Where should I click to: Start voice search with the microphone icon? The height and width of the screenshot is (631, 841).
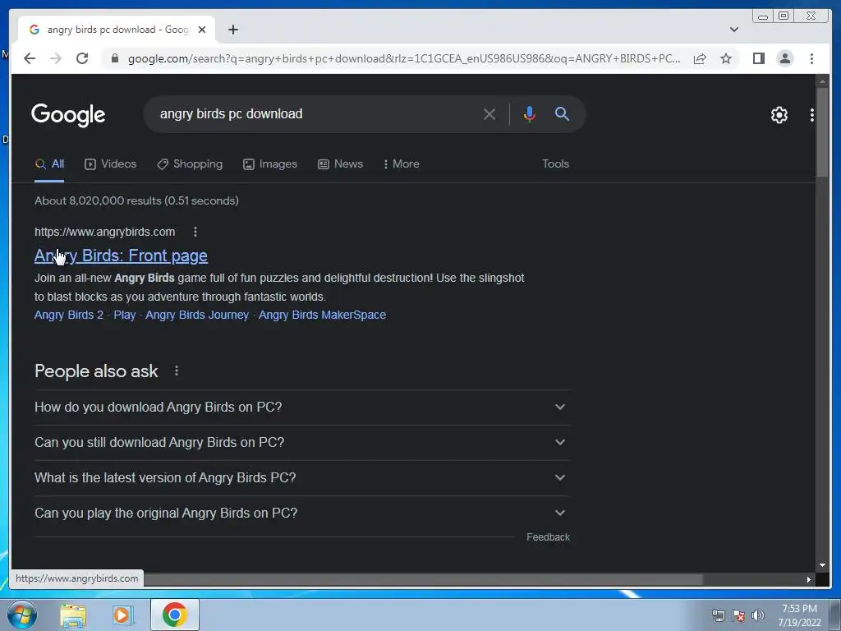pos(530,114)
